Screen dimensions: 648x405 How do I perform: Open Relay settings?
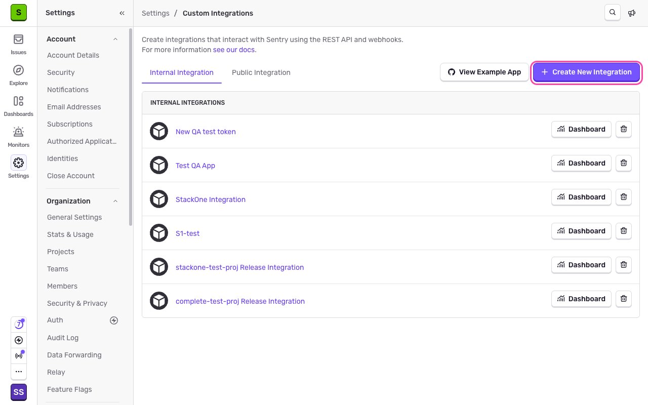pyautogui.click(x=56, y=372)
